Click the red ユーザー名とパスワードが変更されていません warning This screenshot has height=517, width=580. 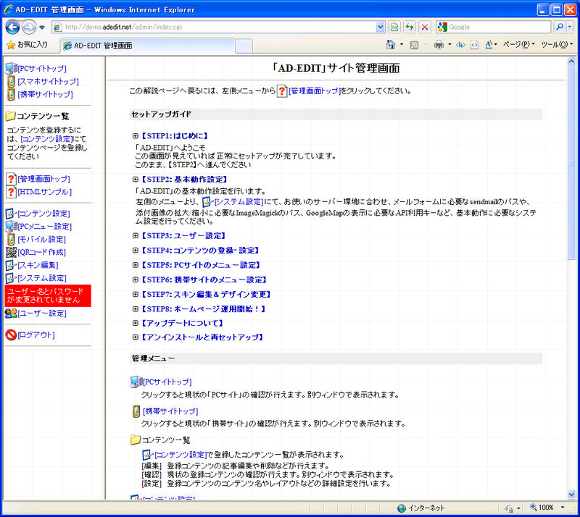tap(48, 295)
